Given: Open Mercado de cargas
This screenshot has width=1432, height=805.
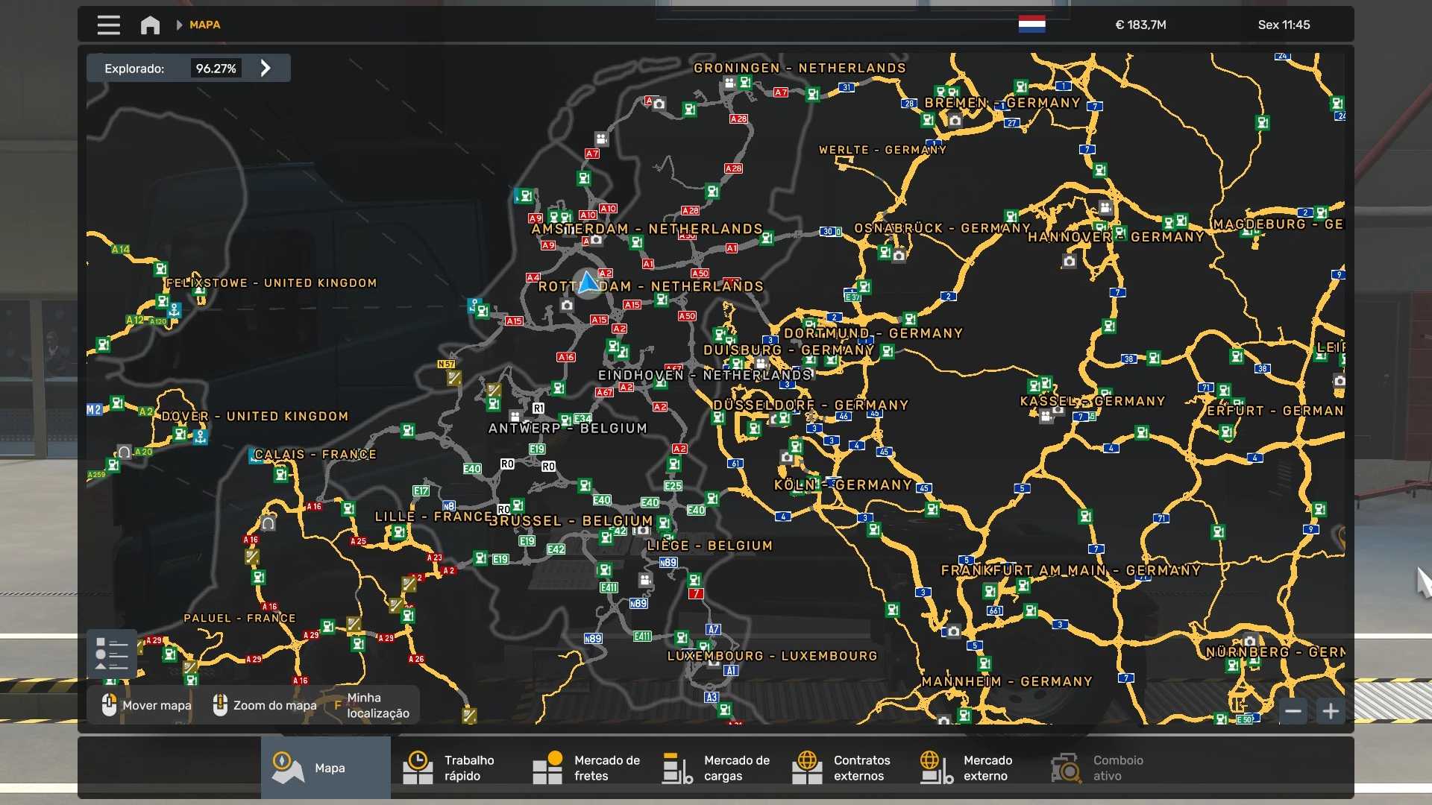Looking at the screenshot, I should pos(716,768).
